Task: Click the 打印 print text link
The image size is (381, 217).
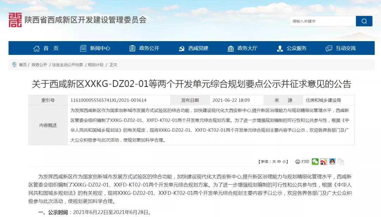Action: tap(305, 161)
